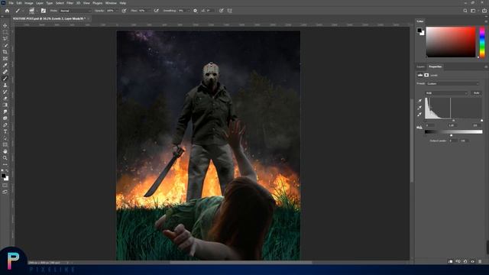
Task: Enable airbrush-style build-up
Action: [156, 11]
